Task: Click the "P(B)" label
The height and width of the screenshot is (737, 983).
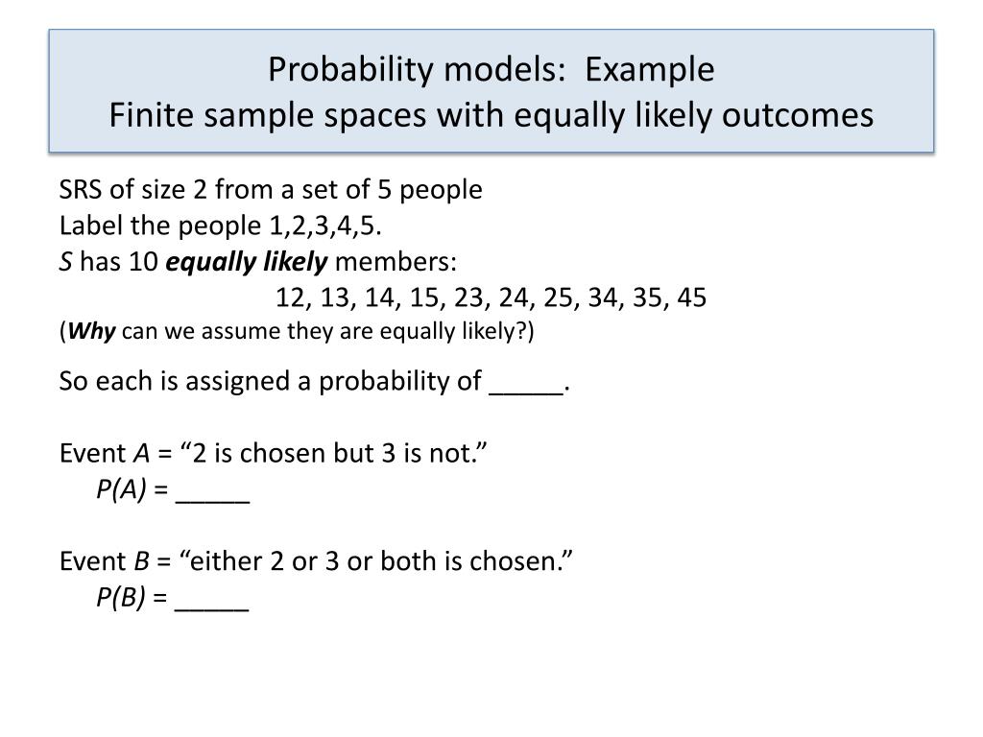Action: (x=120, y=598)
